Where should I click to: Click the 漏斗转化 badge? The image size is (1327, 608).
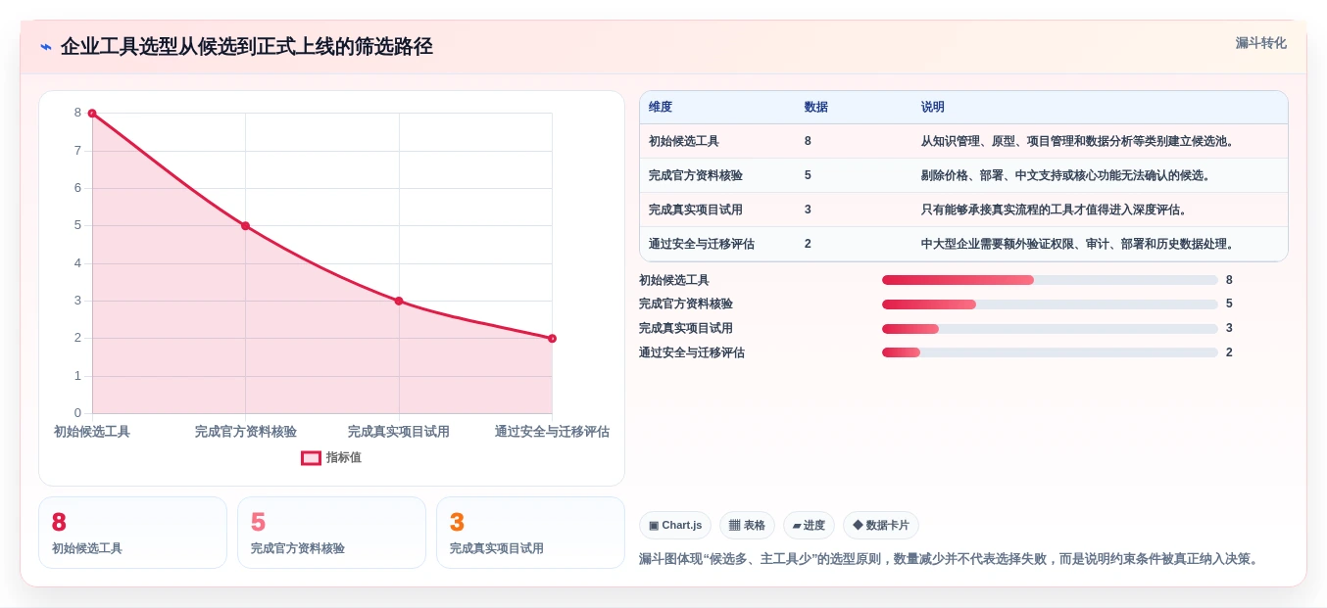[1260, 43]
